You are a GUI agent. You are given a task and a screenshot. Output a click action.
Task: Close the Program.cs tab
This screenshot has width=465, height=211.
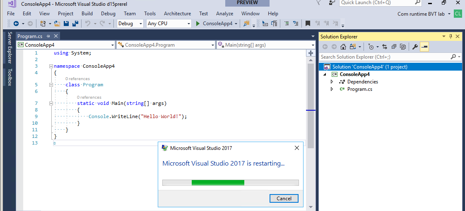click(56, 36)
